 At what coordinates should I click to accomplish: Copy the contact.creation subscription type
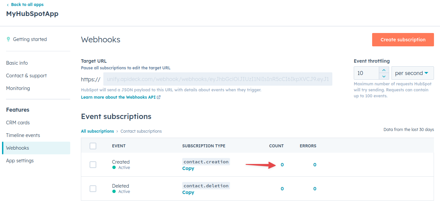point(188,168)
